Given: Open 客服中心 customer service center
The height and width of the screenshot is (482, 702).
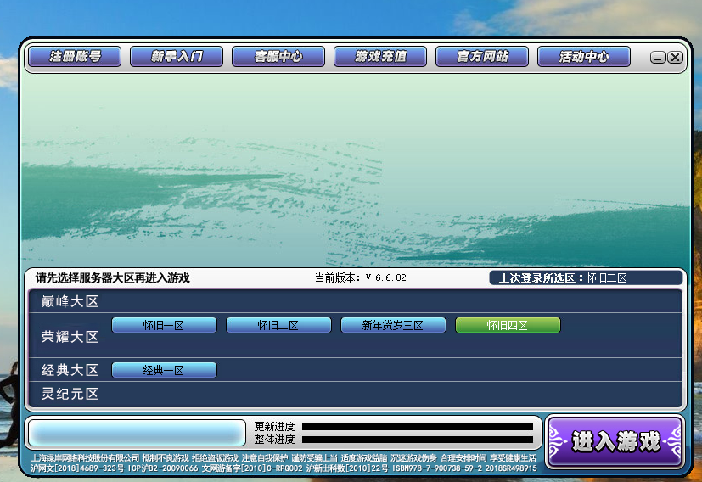Looking at the screenshot, I should [x=278, y=57].
